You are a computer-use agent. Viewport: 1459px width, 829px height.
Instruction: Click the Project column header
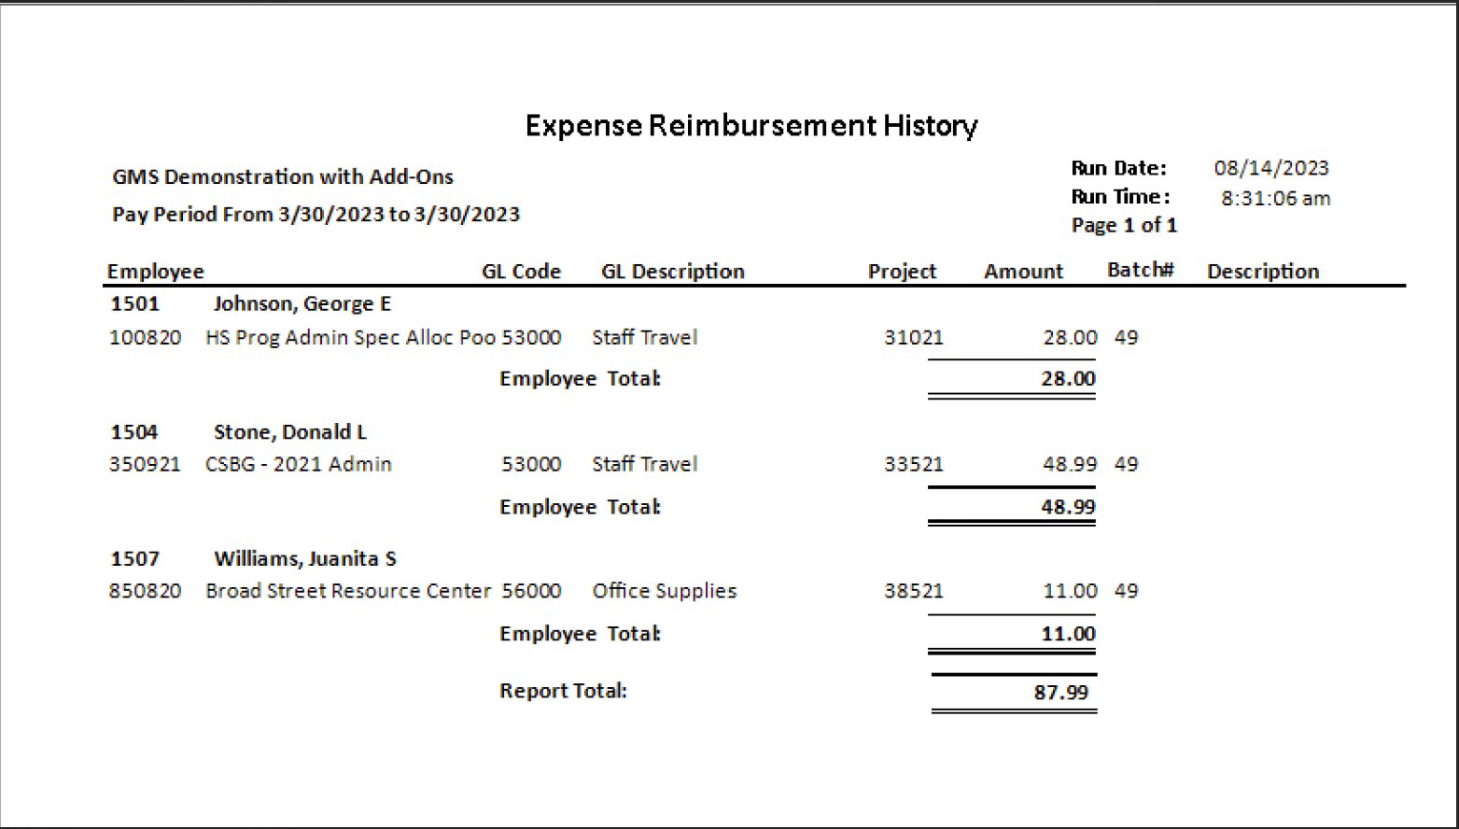pyautogui.click(x=902, y=272)
